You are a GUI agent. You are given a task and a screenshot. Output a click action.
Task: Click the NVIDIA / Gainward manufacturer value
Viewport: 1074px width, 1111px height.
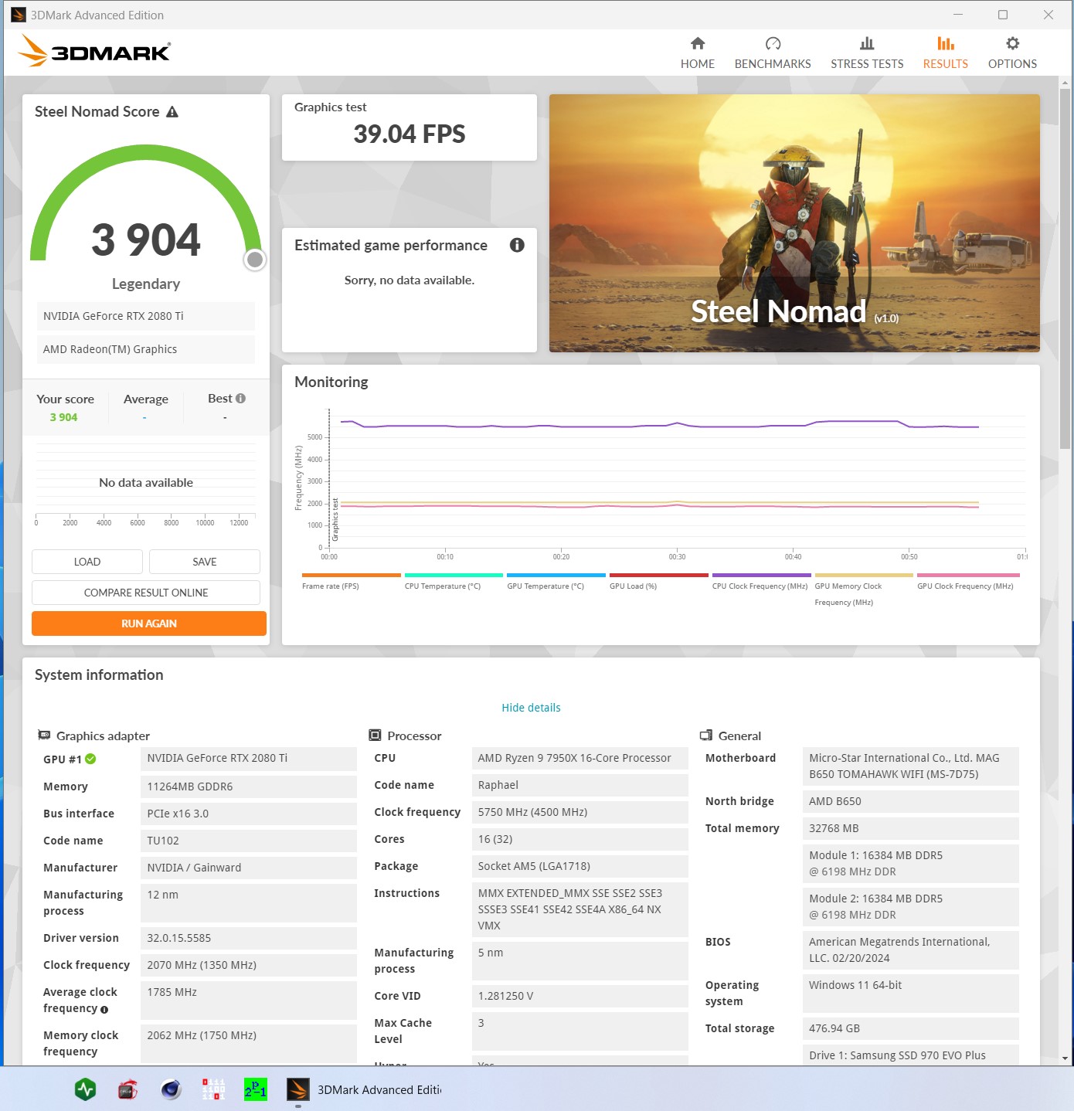(x=249, y=868)
